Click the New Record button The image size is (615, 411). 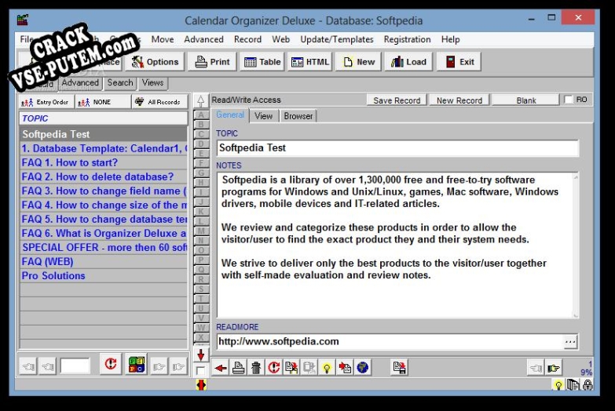(x=459, y=100)
